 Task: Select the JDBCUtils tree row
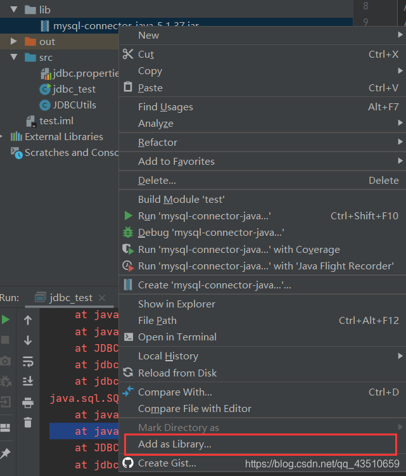coord(59,105)
